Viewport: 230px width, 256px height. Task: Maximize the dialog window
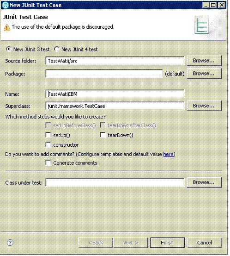click(x=213, y=5)
